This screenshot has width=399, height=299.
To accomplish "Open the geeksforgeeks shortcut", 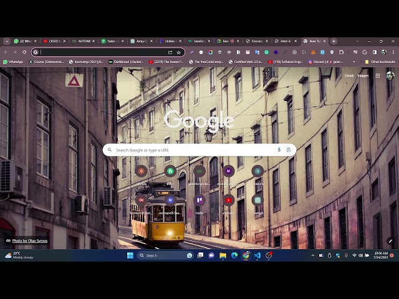I will pos(199,175).
